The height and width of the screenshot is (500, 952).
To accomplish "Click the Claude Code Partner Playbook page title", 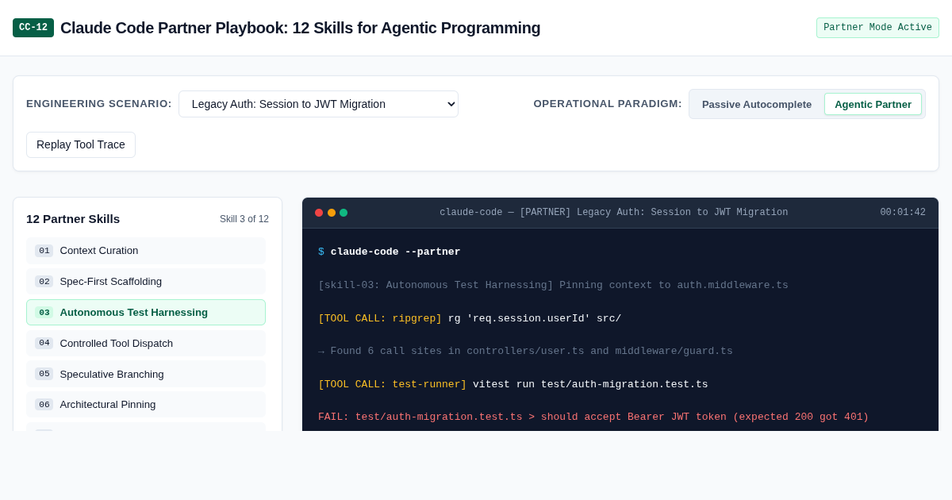I will tap(301, 28).
